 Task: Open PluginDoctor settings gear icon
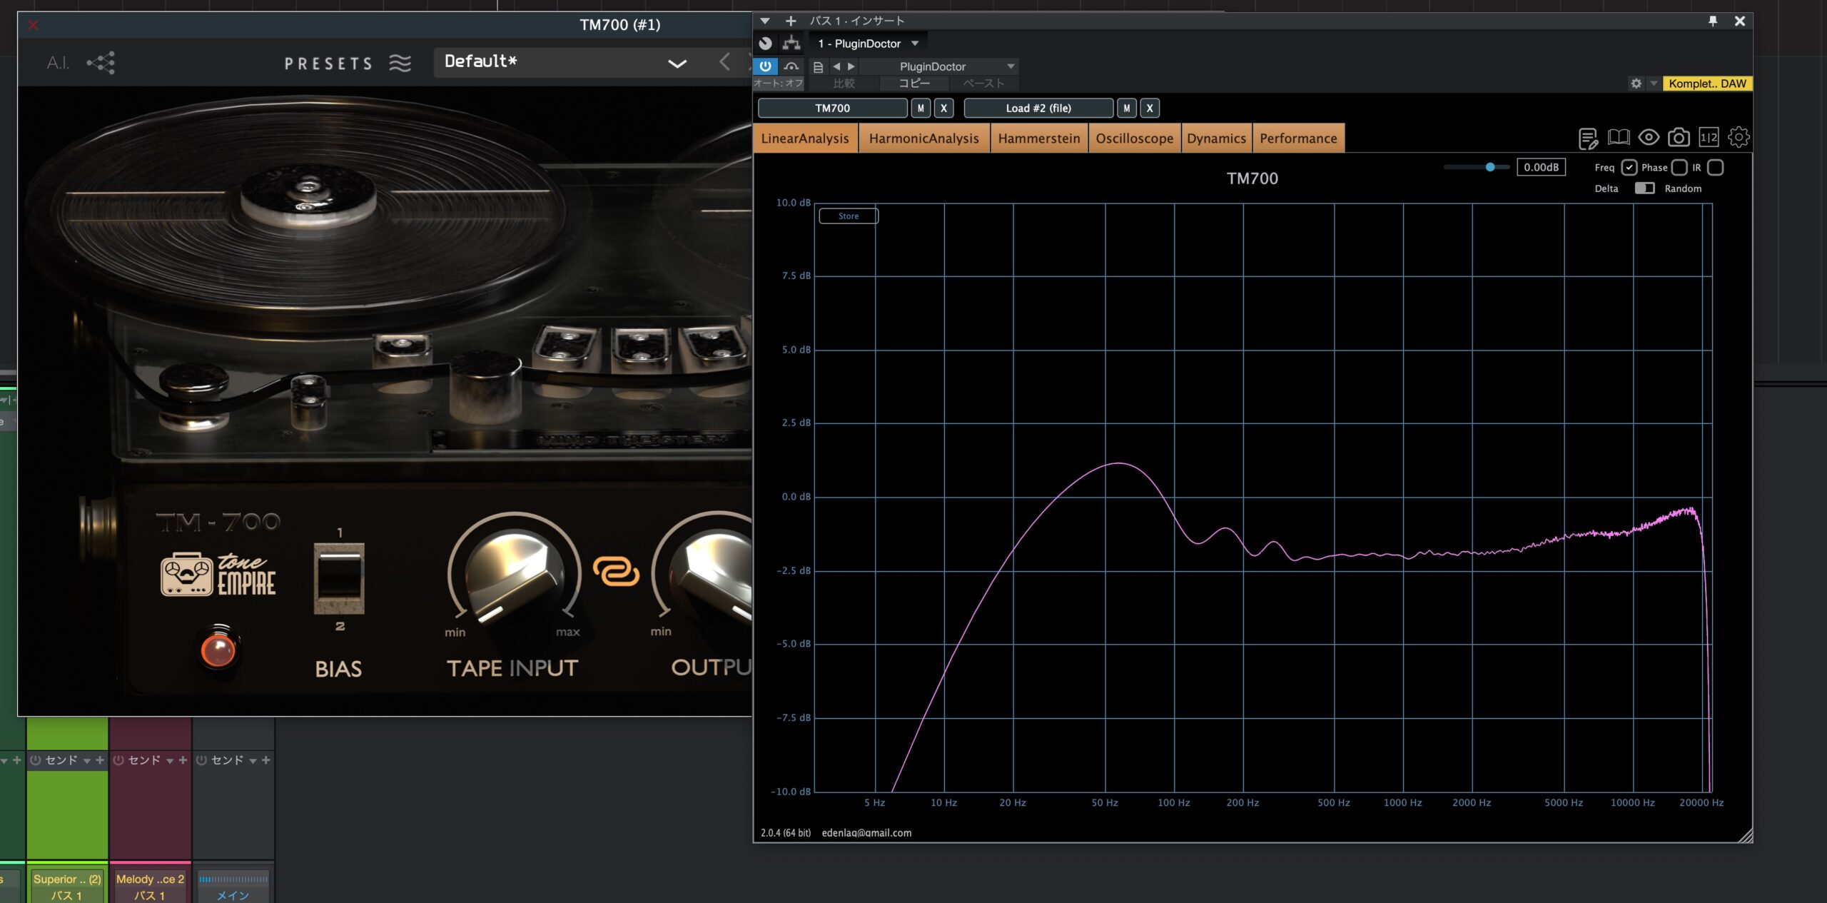coord(1739,137)
